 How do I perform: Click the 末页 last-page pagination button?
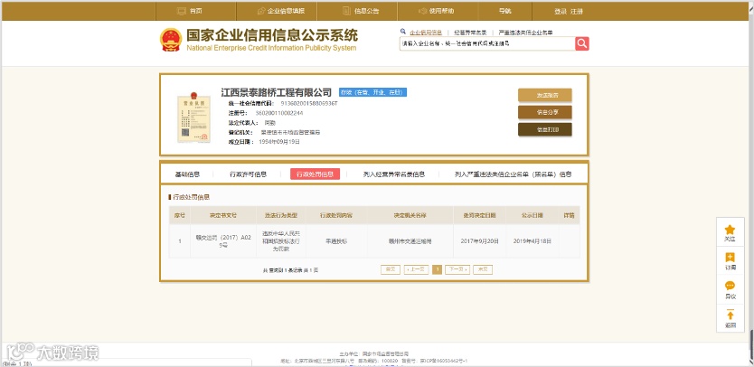(x=483, y=270)
